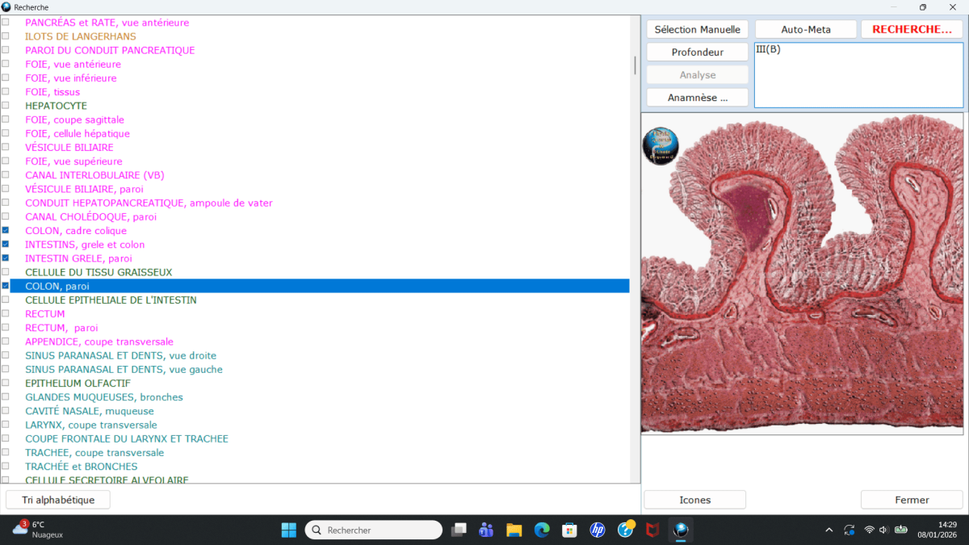The width and height of the screenshot is (969, 545).
Task: Open File Explorer from the taskbar
Action: pos(514,530)
